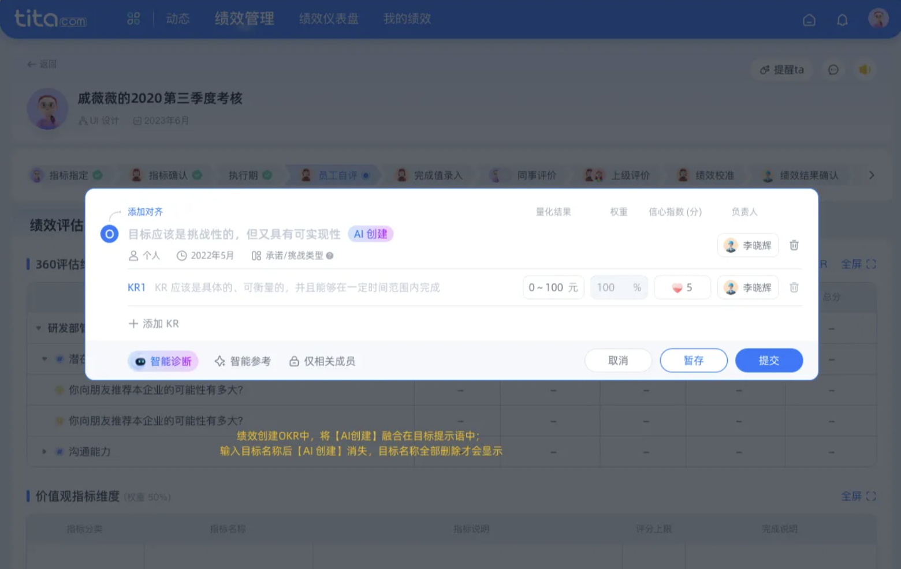Open 动态 tab in top navigation
This screenshot has width=901, height=569.
click(178, 19)
